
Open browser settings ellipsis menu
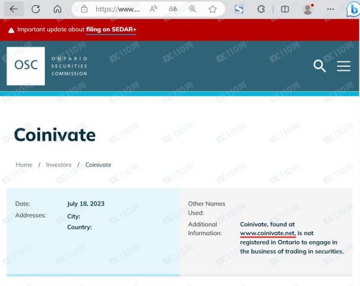330,9
